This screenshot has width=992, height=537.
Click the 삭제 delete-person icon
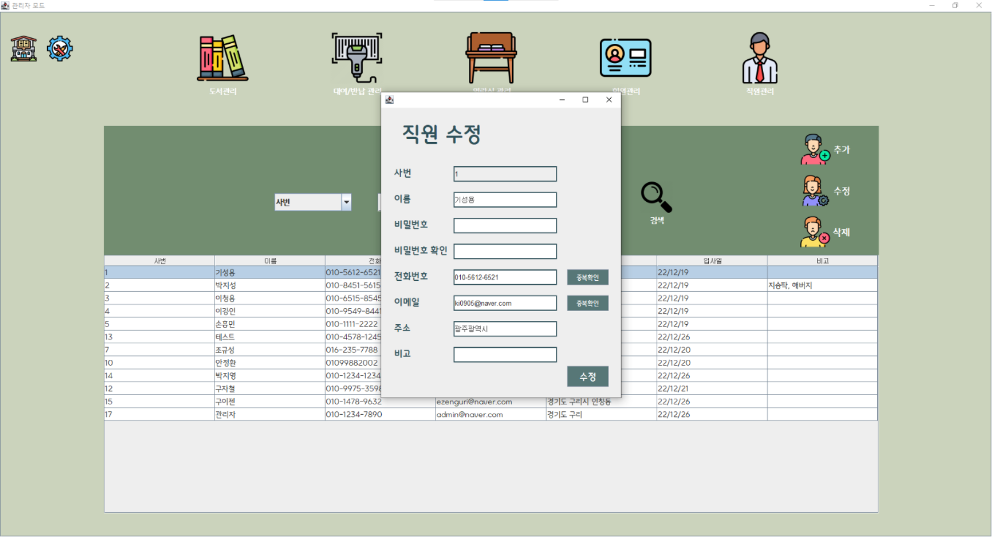814,231
